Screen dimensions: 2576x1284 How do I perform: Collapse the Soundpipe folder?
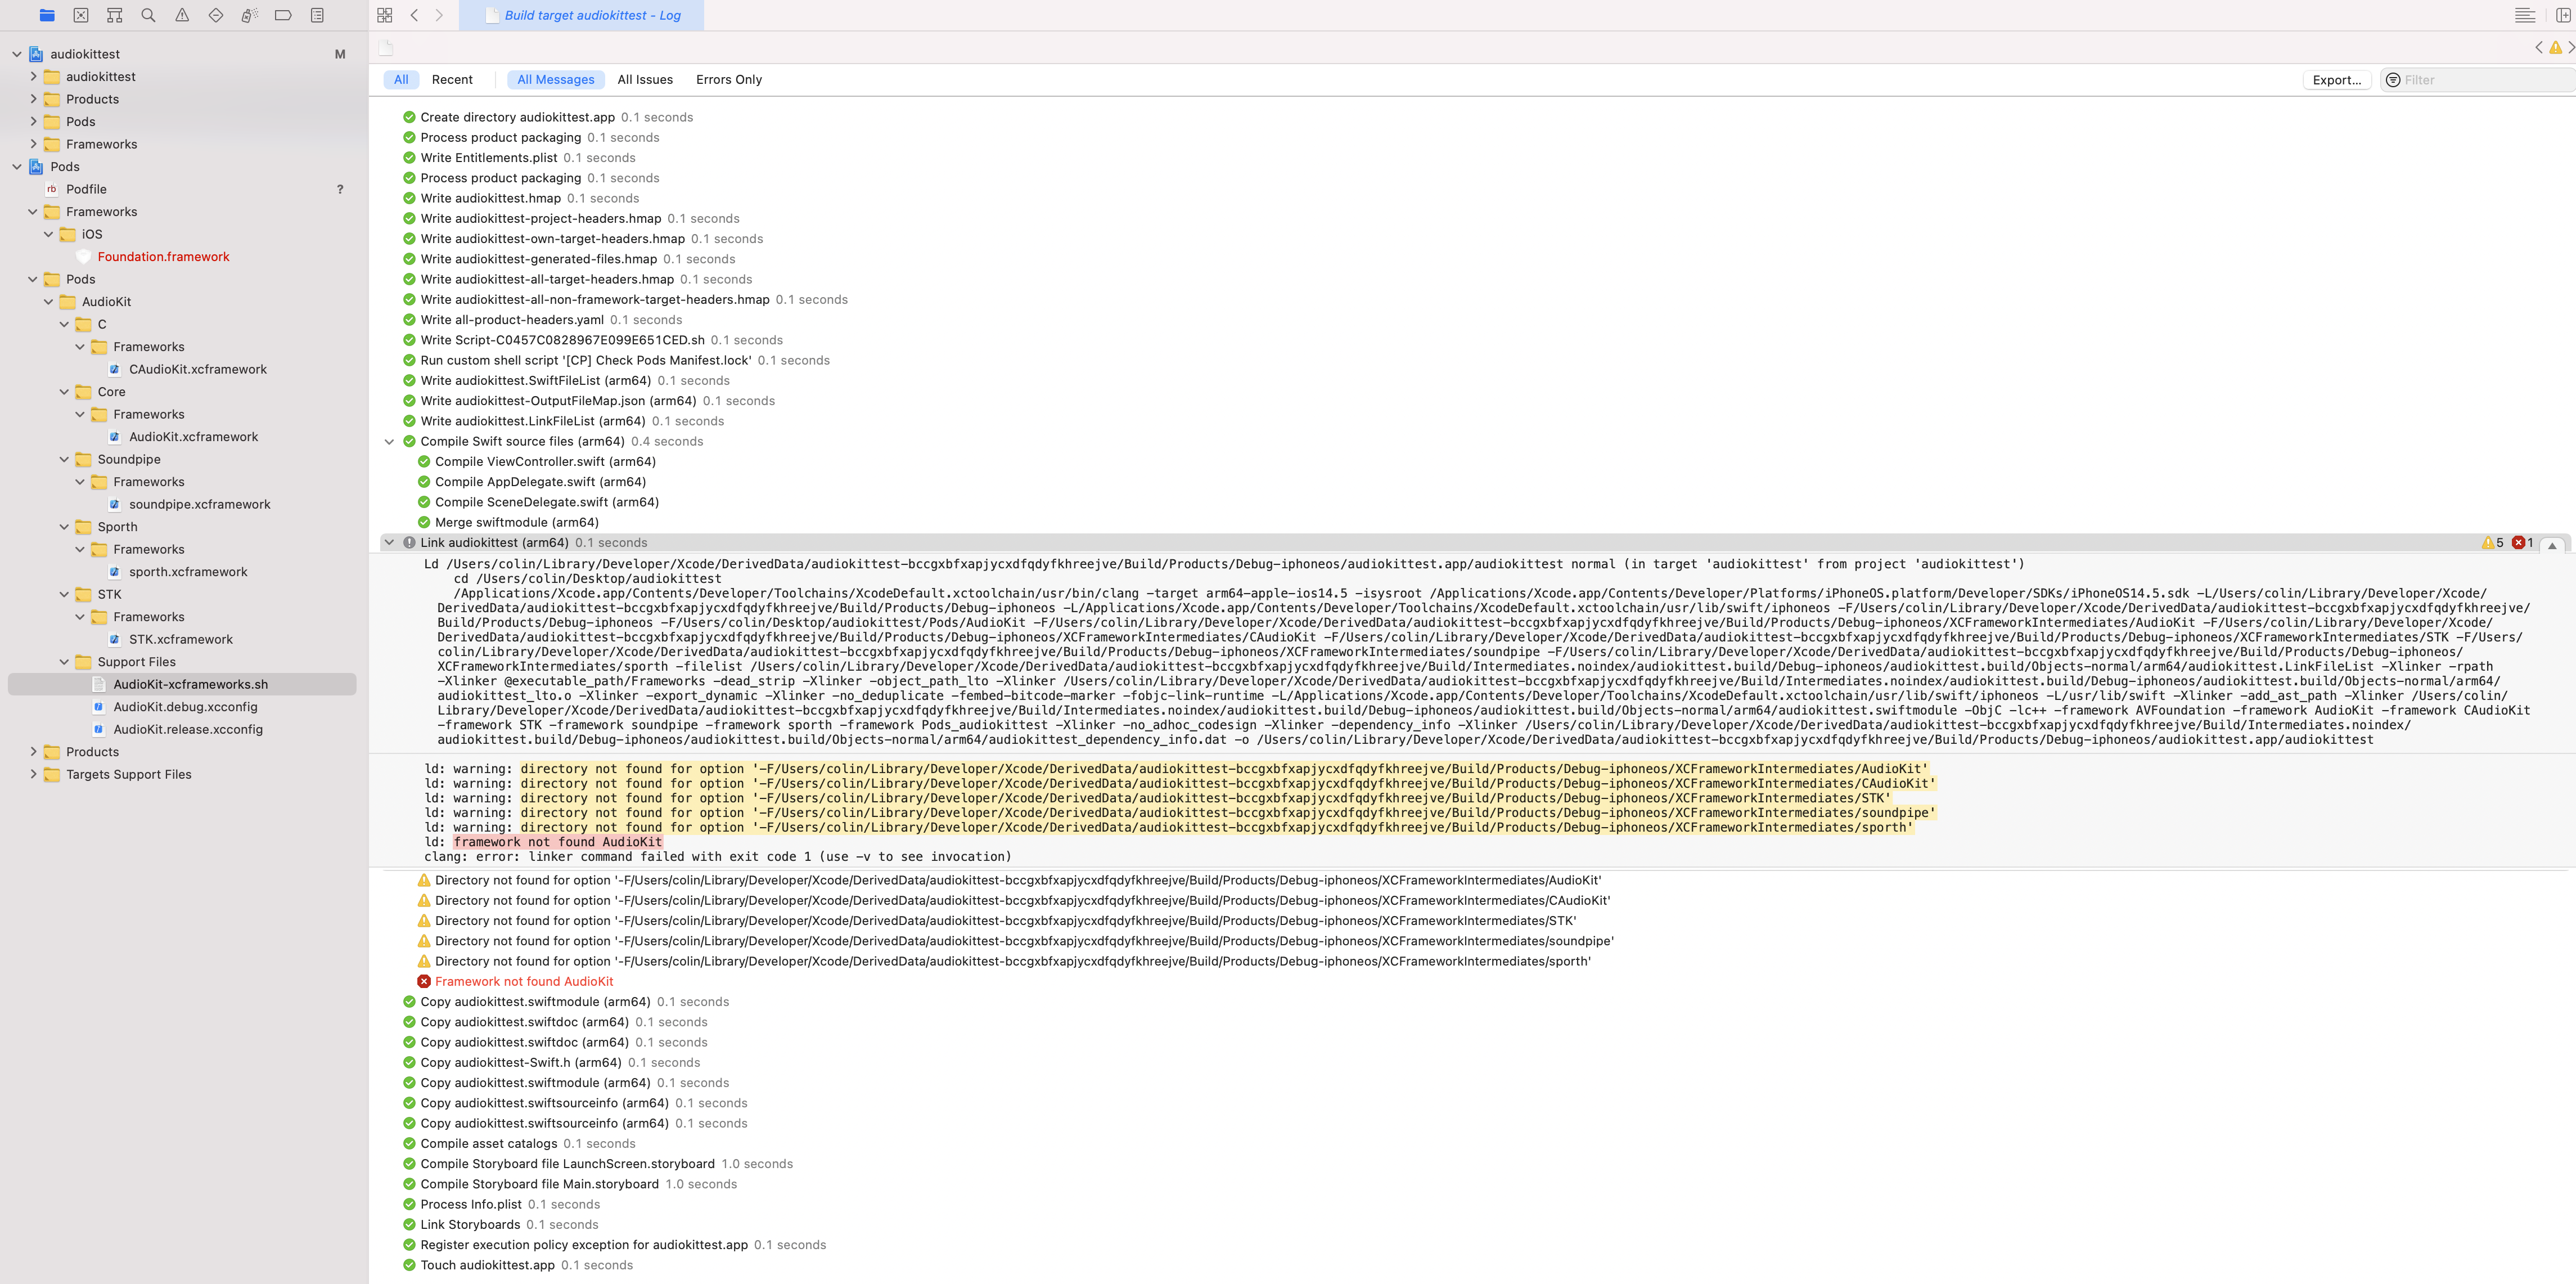tap(64, 460)
